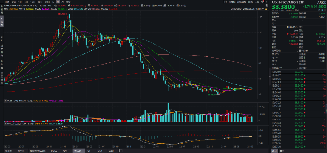The image size is (327, 153).
Task: Select 陆股通持股占比 indicator tab
Action: [37, 151]
